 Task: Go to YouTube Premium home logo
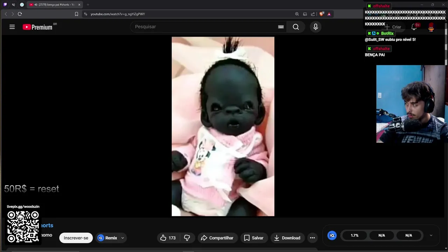tap(37, 27)
